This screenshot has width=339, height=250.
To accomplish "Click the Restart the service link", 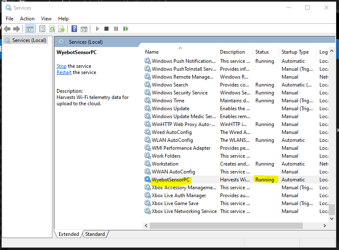I will tap(64, 72).
